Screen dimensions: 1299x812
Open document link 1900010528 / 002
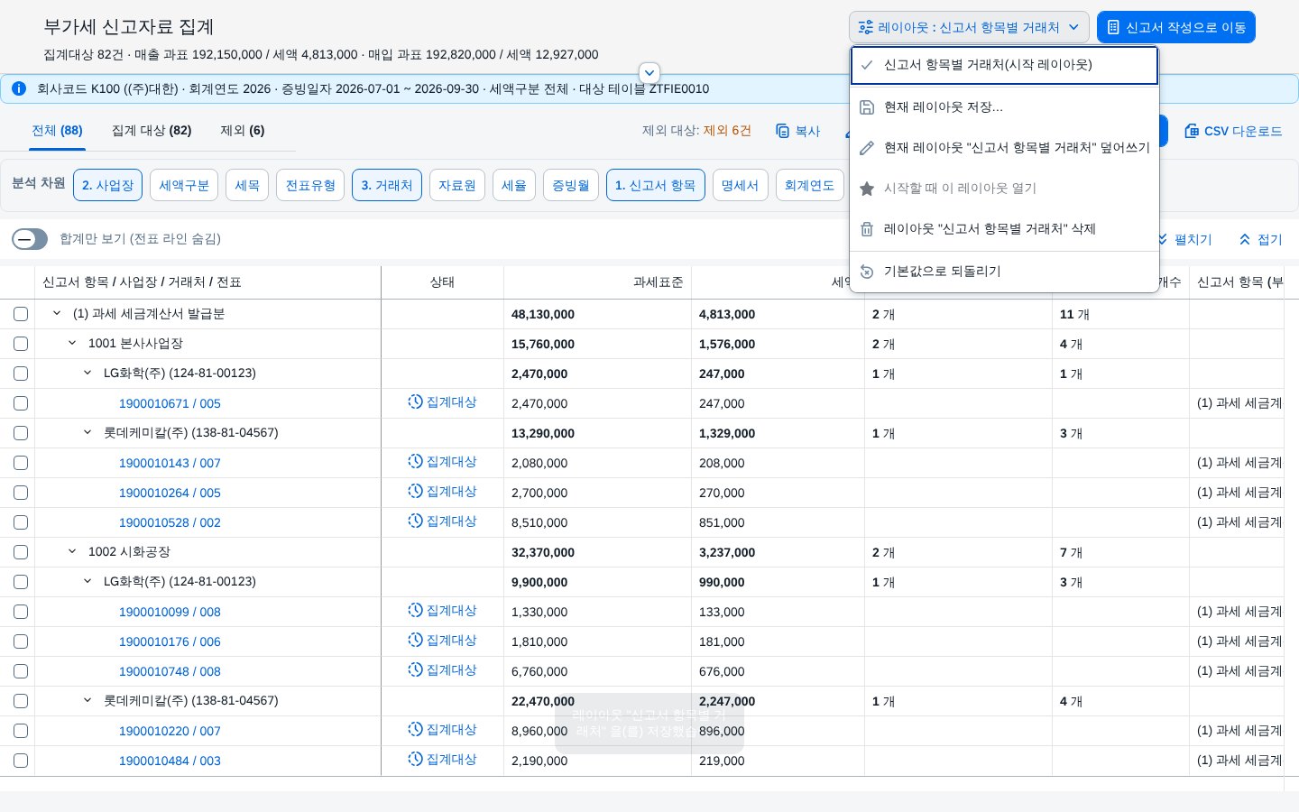(x=170, y=522)
